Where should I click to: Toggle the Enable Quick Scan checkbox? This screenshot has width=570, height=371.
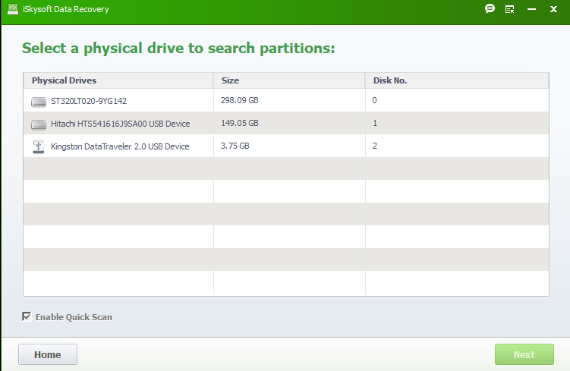tap(27, 316)
